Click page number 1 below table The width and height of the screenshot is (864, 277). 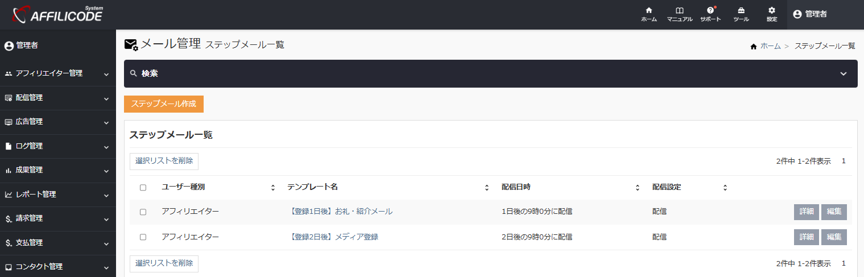click(x=844, y=263)
